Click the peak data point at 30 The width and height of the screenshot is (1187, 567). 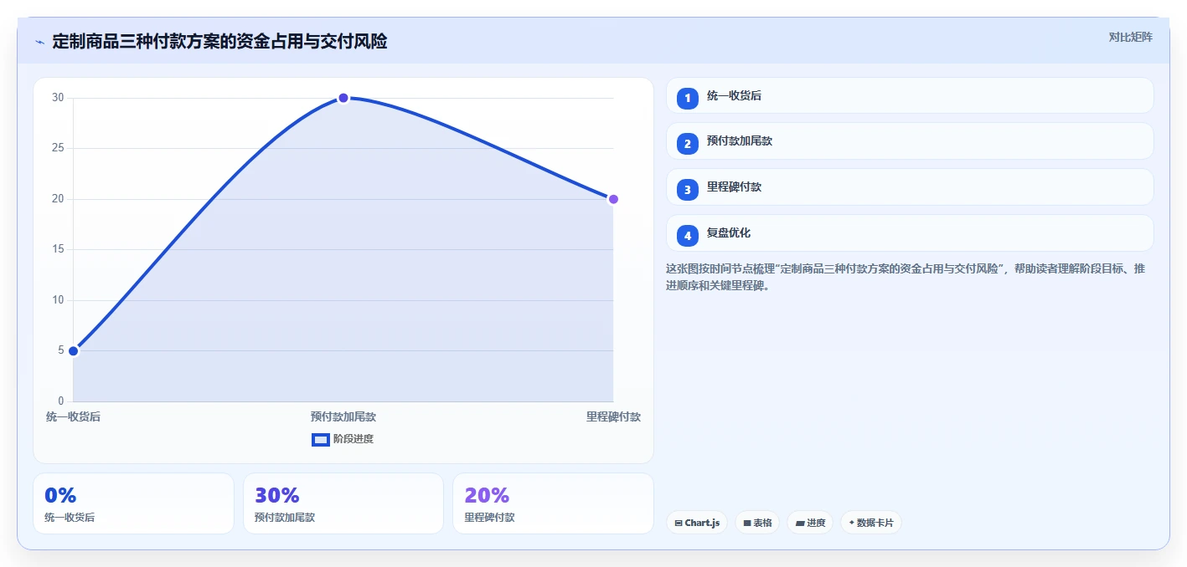343,98
